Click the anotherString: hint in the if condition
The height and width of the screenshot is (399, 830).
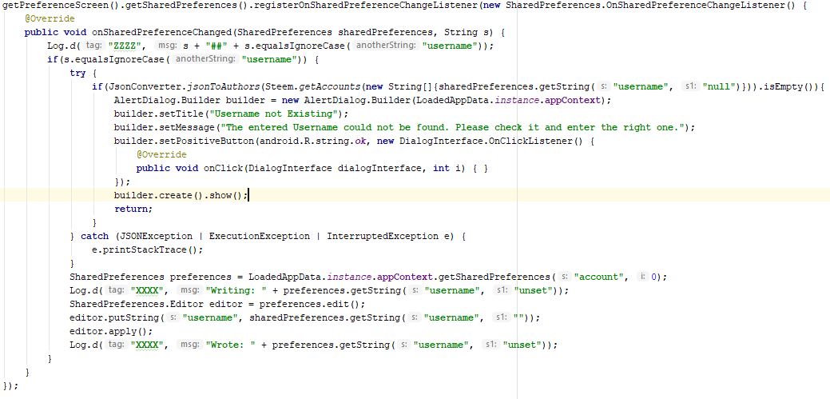click(x=205, y=59)
